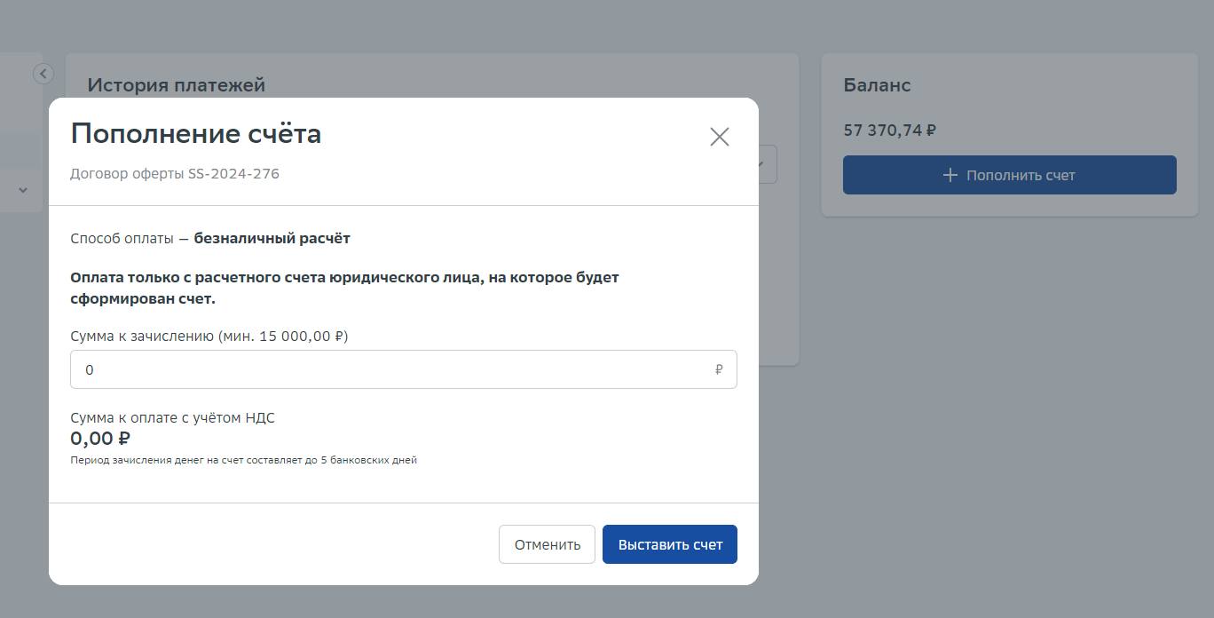
Task: Click the plus icon beside Пополнить счет
Action: pos(950,175)
